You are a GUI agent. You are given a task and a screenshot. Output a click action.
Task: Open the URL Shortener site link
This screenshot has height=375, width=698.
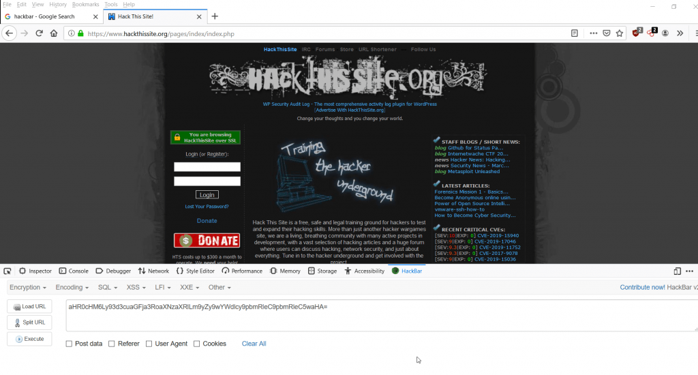point(377,50)
